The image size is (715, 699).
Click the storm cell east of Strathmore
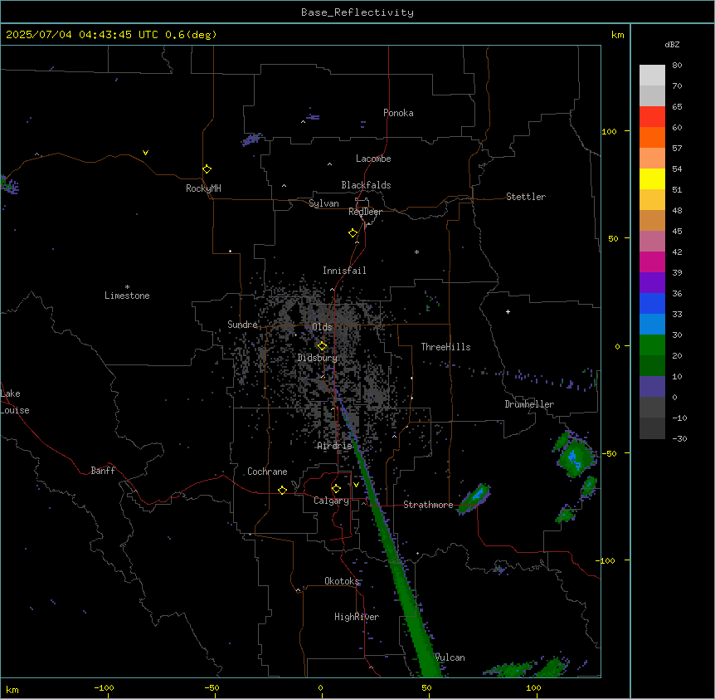coord(474,498)
